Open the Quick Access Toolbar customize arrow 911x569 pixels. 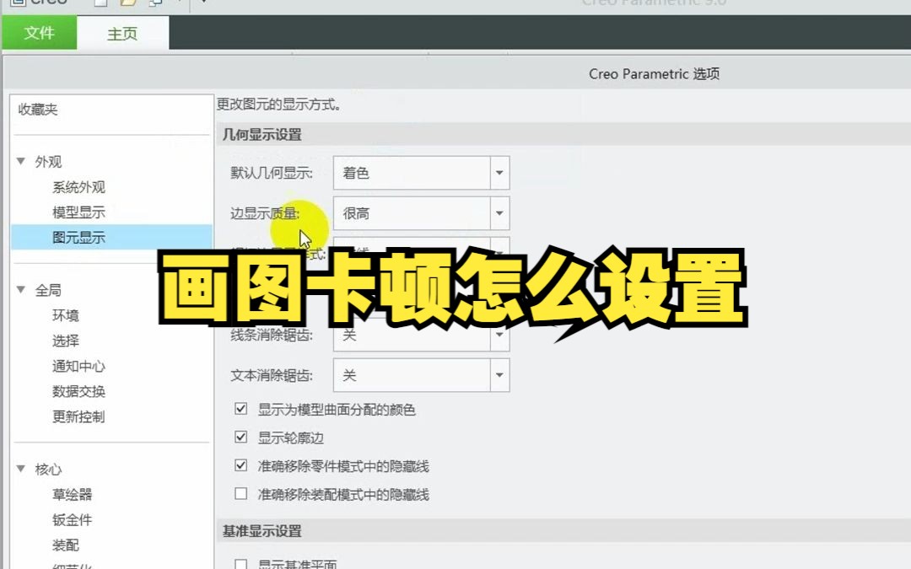tap(205, 3)
